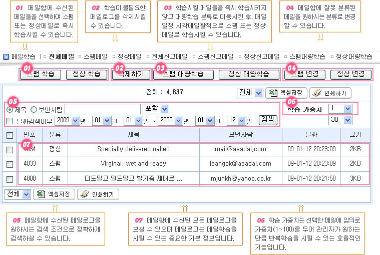Click the top 엑셀저장 Excel save icon button
Image resolution: width=380 pixels, height=255 pixels.
(285, 93)
